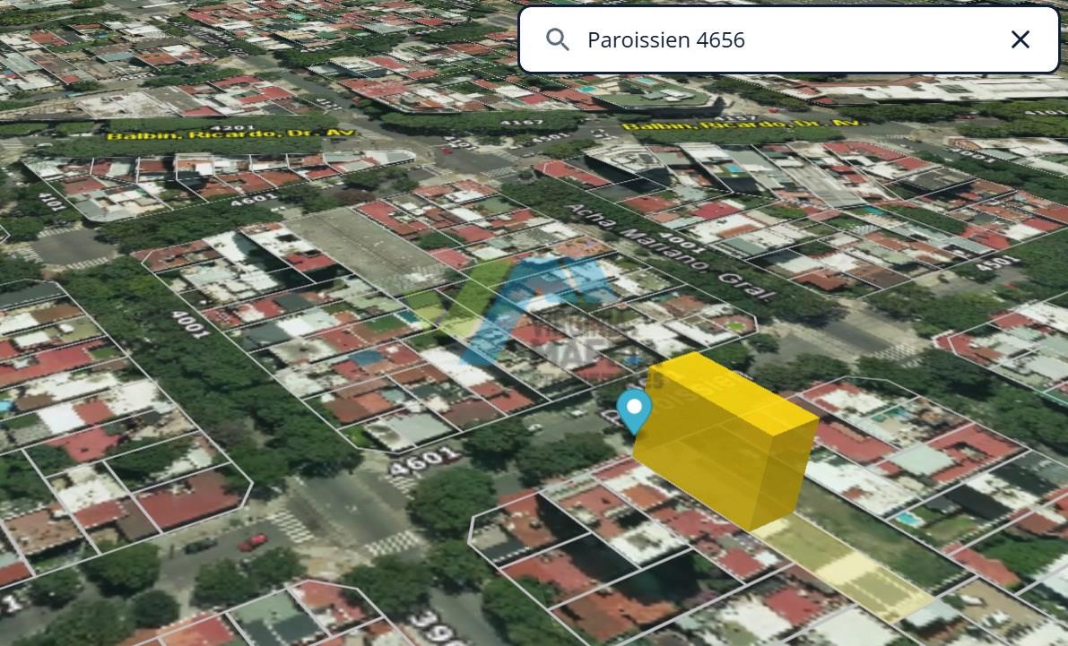The width and height of the screenshot is (1068, 646).
Task: Clear the search with the X icon
Action: pyautogui.click(x=1020, y=39)
